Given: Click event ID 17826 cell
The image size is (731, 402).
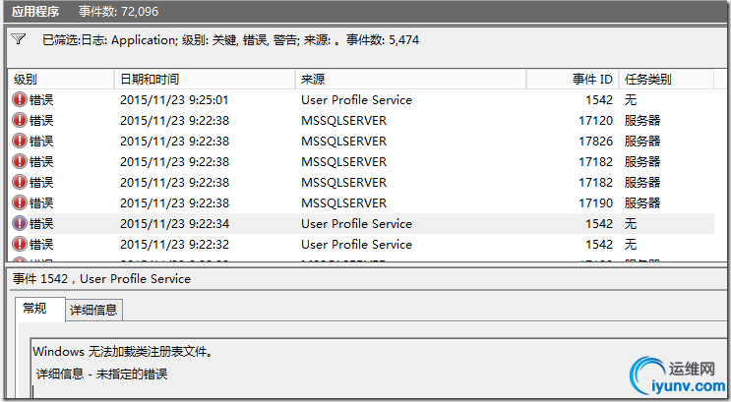Looking at the screenshot, I should pyautogui.click(x=595, y=141).
